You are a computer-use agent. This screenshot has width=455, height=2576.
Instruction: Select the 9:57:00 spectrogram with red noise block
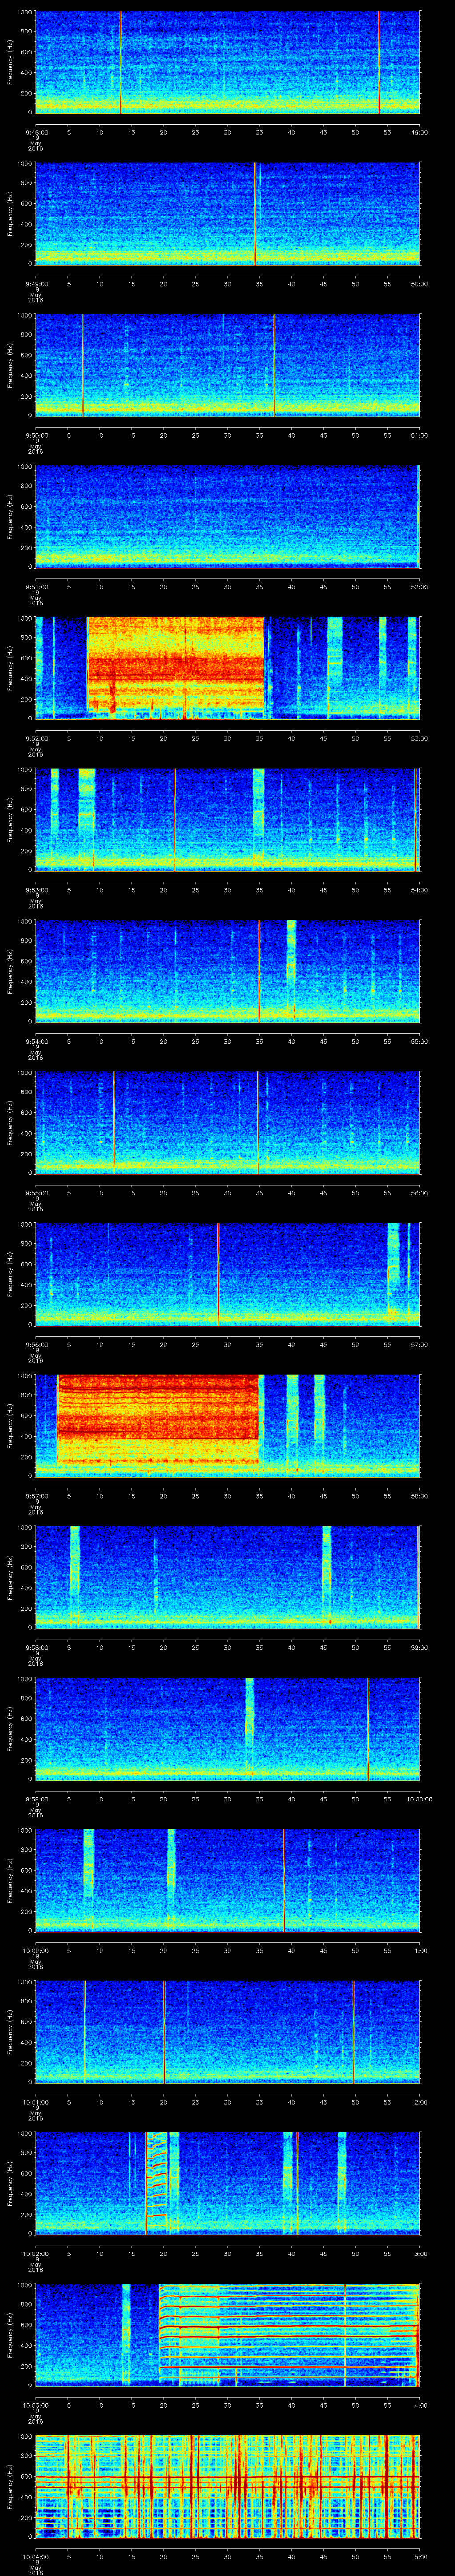[227, 1425]
